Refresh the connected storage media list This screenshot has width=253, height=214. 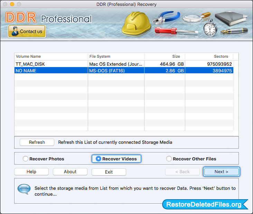pyautogui.click(x=37, y=142)
